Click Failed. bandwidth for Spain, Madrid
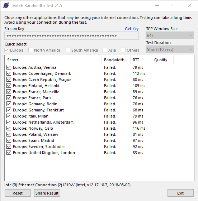The height and width of the screenshot is (201, 198). [110, 140]
